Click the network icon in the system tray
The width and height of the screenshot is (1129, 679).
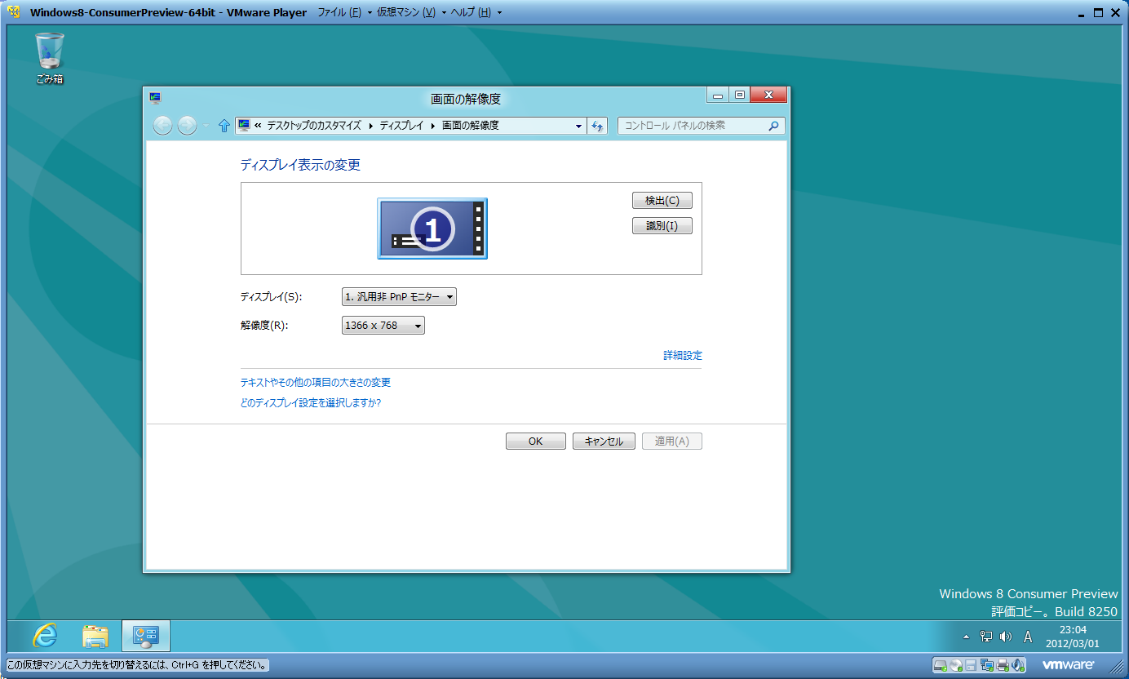pos(986,637)
